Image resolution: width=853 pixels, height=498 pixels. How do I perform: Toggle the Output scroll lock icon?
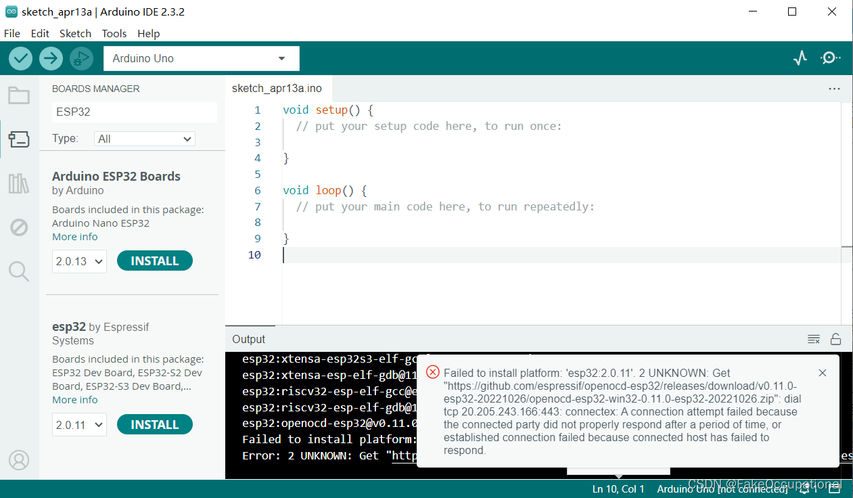[836, 339]
